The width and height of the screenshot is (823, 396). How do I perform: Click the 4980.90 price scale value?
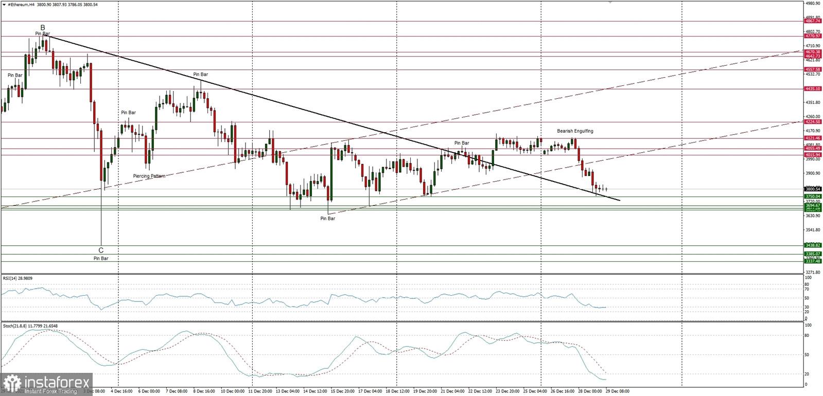coord(813,3)
